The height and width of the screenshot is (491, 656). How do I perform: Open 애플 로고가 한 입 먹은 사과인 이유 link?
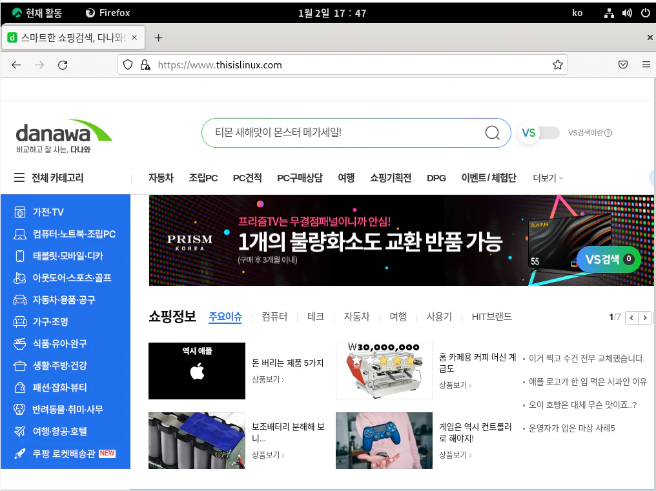(588, 381)
